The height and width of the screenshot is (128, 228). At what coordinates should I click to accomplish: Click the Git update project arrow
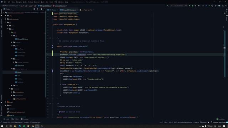pos(206,6)
